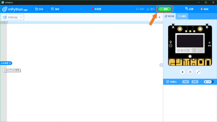Open the 未连接 connection status dropdown
Image resolution: width=217 pixels, height=122 pixels.
pyautogui.click(x=97, y=9)
